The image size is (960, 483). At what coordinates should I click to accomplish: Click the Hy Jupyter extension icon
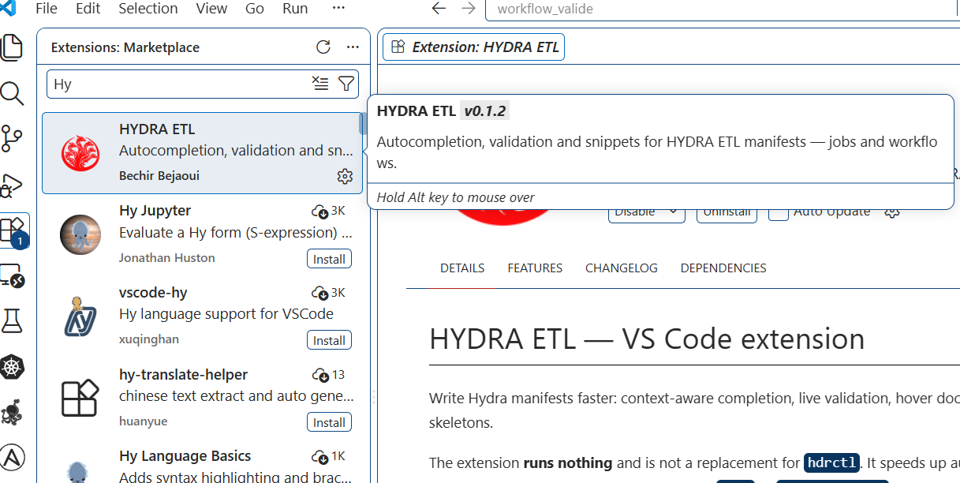[x=80, y=234]
